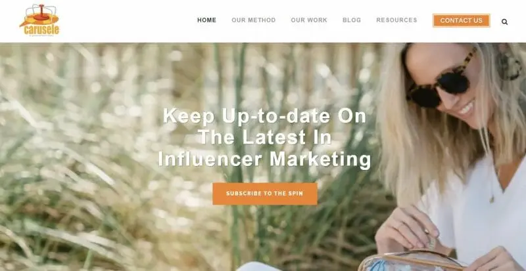The width and height of the screenshot is (526, 271).
Task: Click the orange CONTACT US button
Action: pyautogui.click(x=462, y=20)
